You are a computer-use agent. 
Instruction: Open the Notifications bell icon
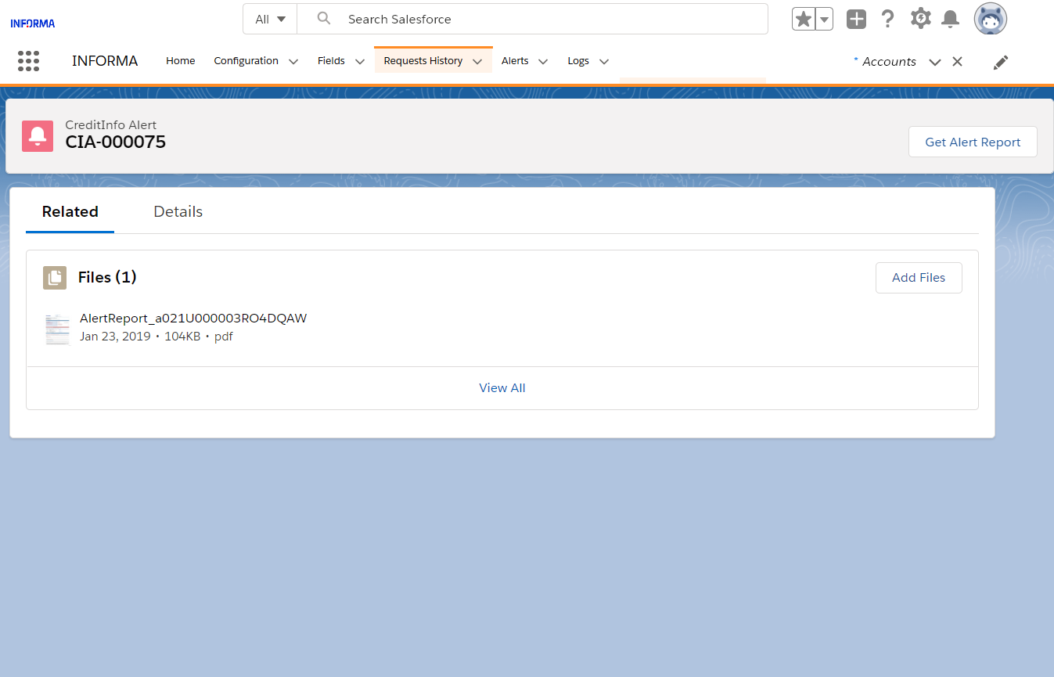pyautogui.click(x=950, y=20)
